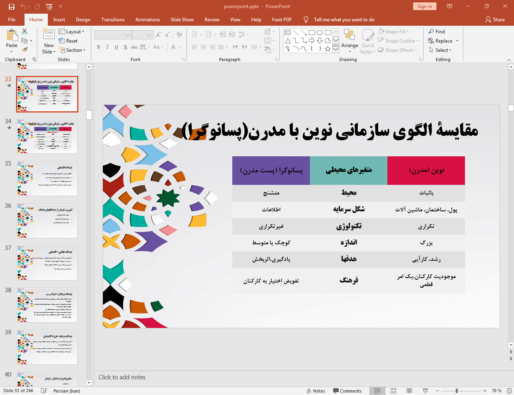Start Slide Show from status bar
Screen dimensions: 514x395
425,391
